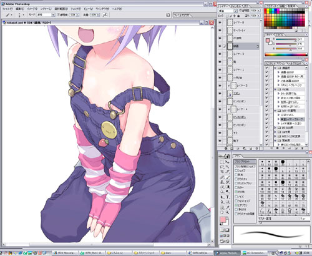Open the イメージ(I) menu
Screen dimensions: 312x256
click(x=32, y=9)
